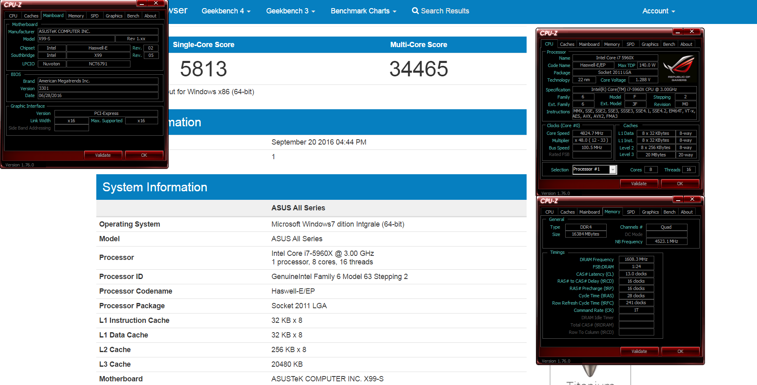The image size is (757, 385).
Task: Click Validate in CPU tab CPU-Z window
Action: coord(639,184)
